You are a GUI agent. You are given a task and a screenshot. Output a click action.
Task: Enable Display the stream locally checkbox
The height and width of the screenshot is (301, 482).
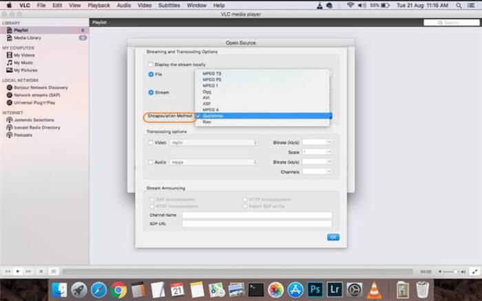point(151,64)
